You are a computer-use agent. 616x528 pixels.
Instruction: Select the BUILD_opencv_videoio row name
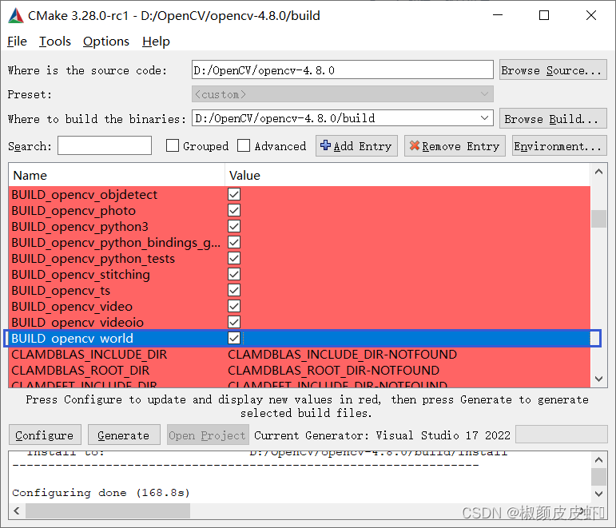(77, 323)
